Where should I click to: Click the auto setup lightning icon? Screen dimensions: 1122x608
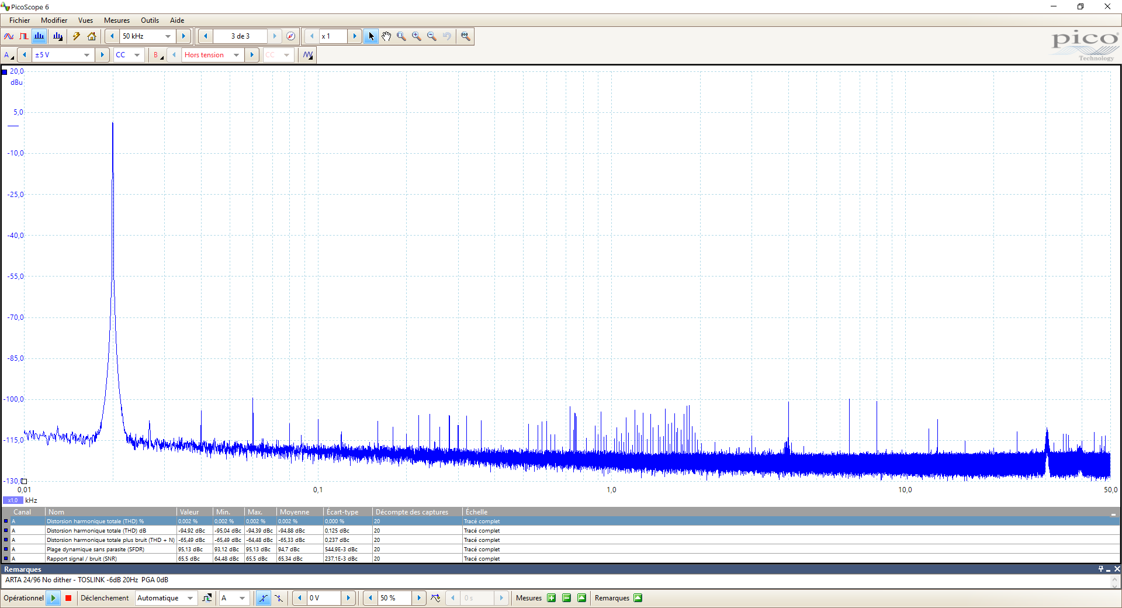76,36
